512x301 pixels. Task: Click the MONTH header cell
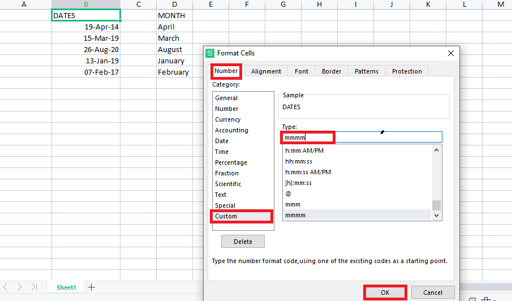coord(174,15)
